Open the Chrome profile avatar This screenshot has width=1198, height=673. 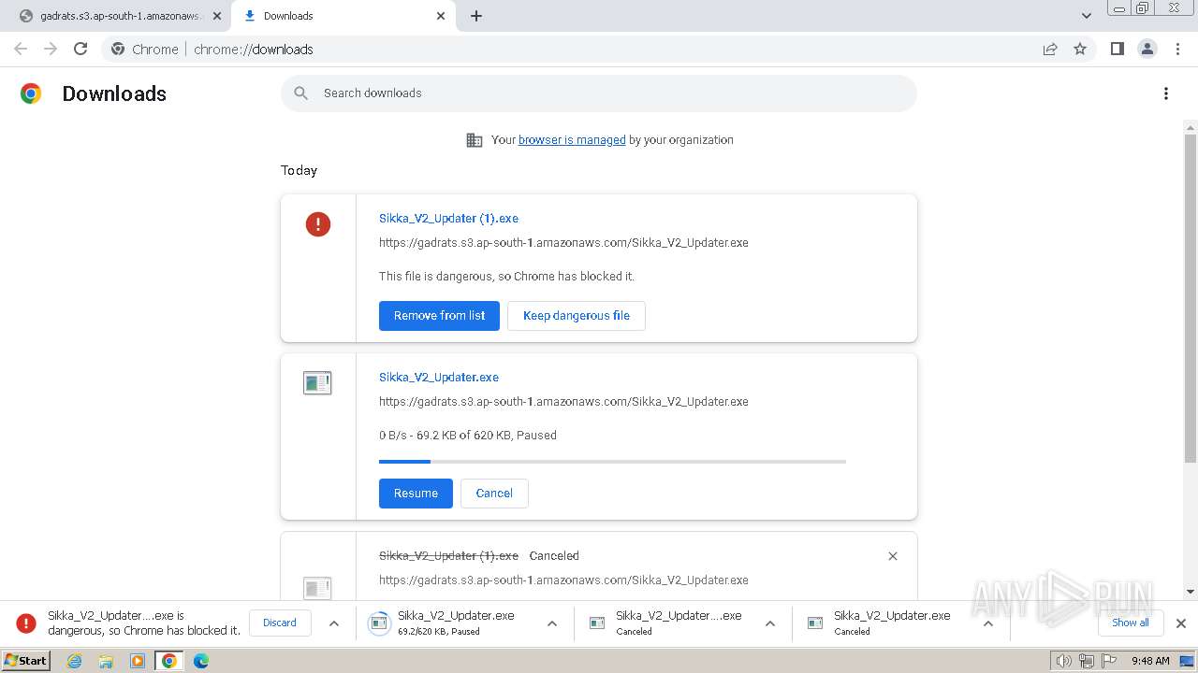[1147, 49]
